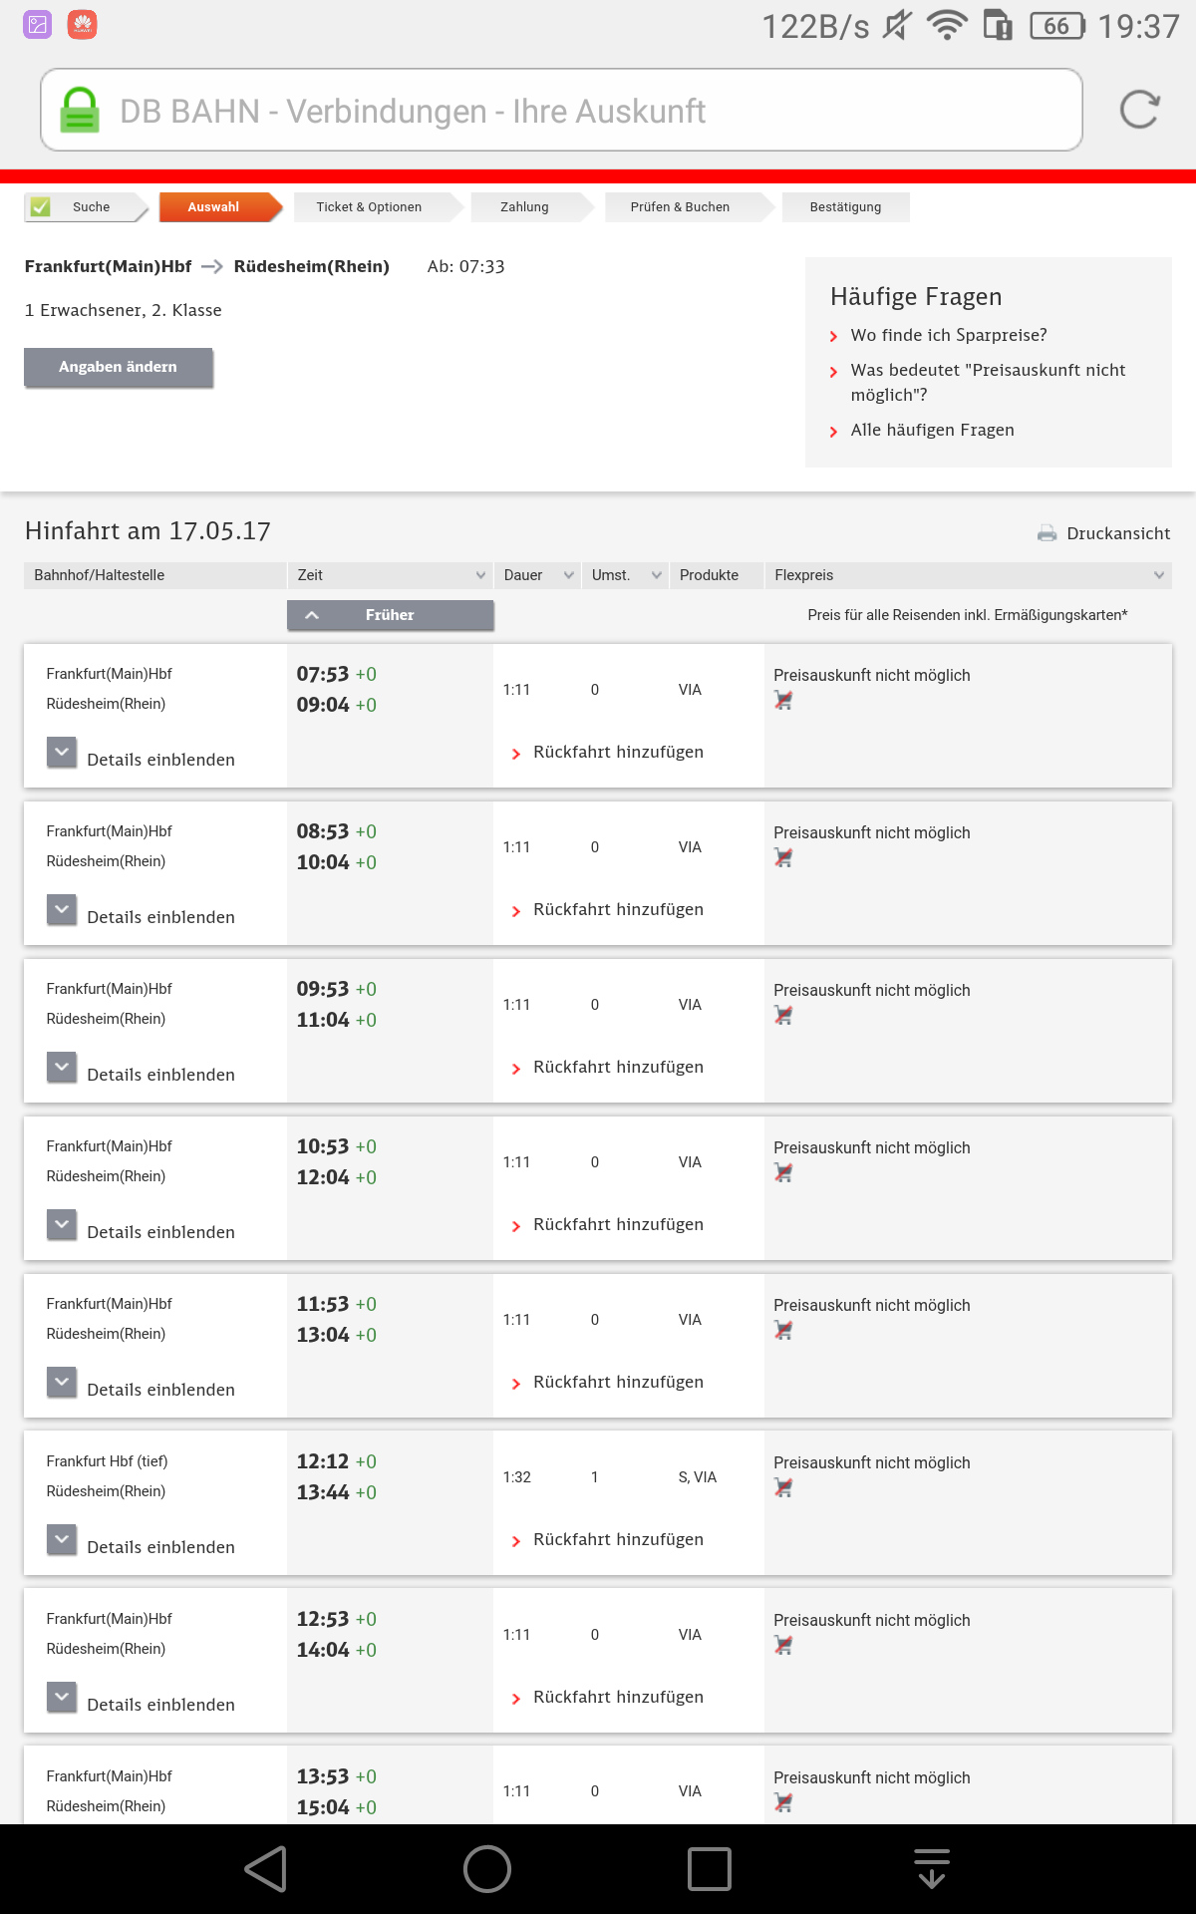Select the Auswahl step tab

coord(213,207)
